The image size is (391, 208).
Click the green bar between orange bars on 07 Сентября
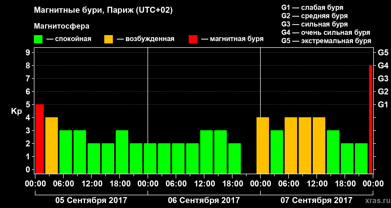point(277,152)
